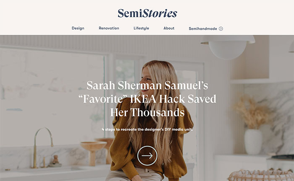Image resolution: width=294 pixels, height=181 pixels.
Task: Go to the Lifestyle category
Action: 142,28
